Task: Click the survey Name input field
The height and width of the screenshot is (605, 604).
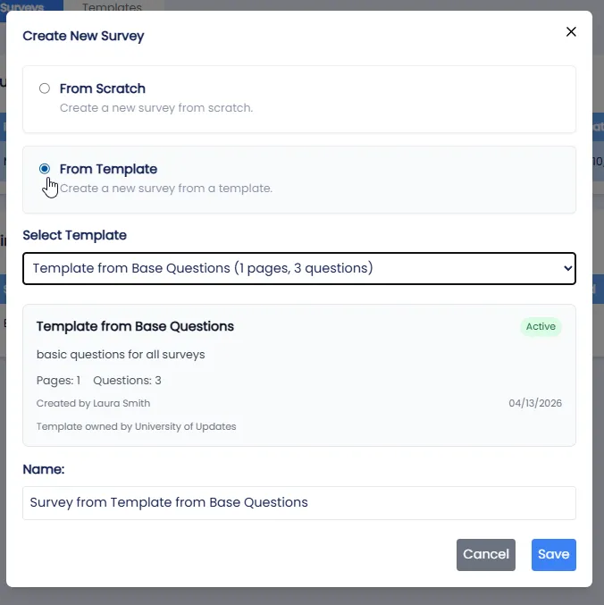Action: 299,503
